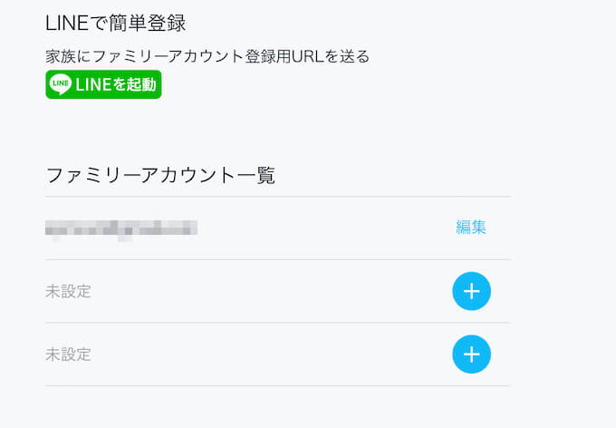Image resolution: width=616 pixels, height=428 pixels.
Task: Click the LINEで簡単登録 heading
Action: (x=115, y=23)
